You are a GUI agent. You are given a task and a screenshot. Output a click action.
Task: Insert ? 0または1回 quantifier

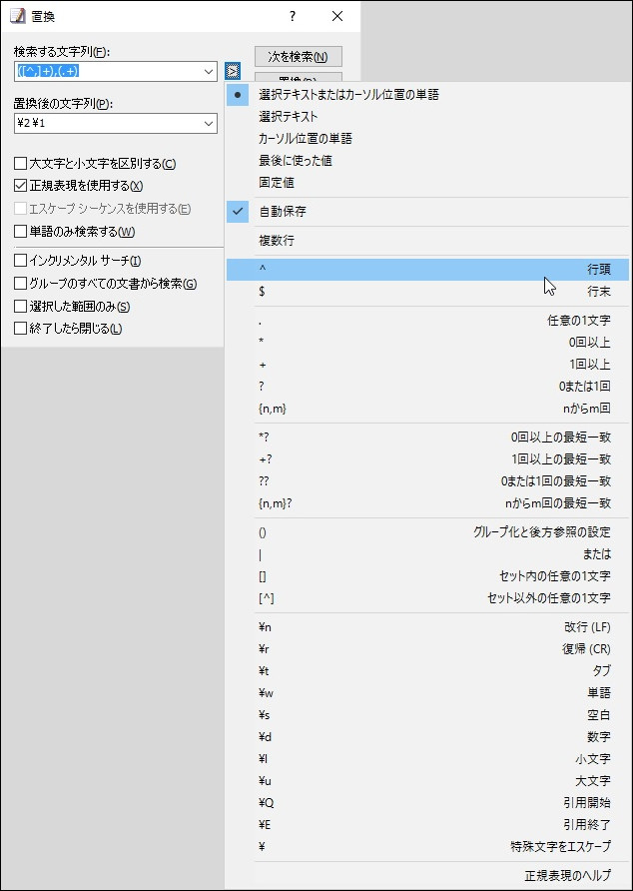[428, 387]
